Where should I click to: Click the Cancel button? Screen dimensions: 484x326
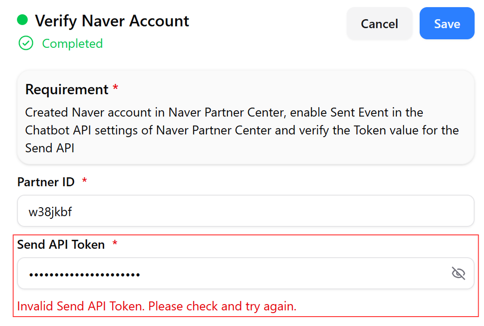379,24
